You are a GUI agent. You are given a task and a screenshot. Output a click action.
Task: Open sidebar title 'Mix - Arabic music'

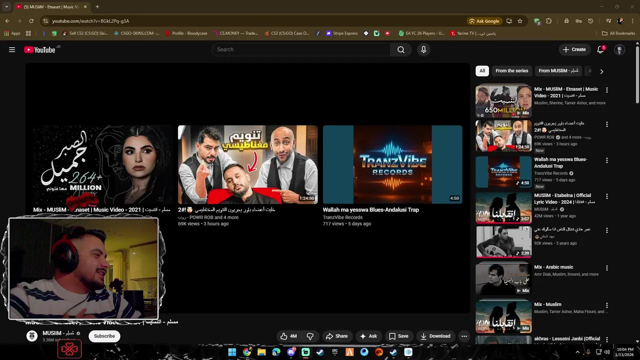(553, 267)
